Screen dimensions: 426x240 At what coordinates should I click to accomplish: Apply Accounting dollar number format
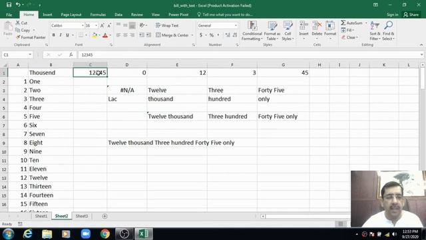201,35
